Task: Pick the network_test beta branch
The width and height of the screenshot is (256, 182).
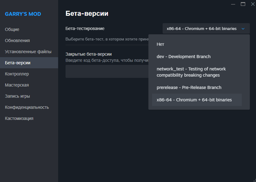Action: (x=191, y=72)
